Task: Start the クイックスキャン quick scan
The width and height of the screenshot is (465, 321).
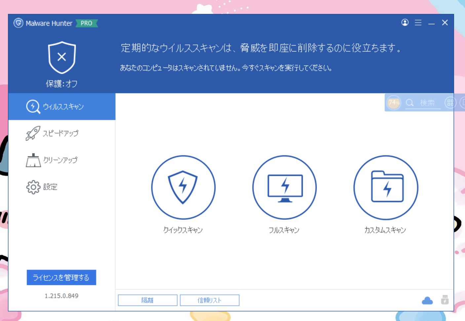Action: coord(183,187)
